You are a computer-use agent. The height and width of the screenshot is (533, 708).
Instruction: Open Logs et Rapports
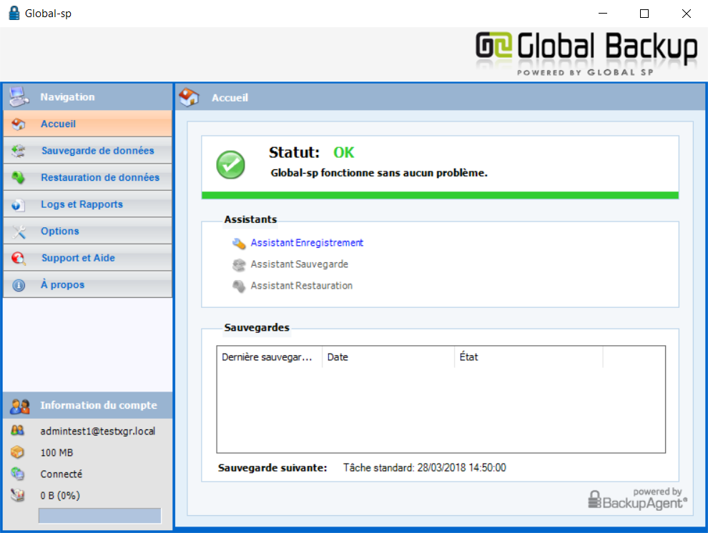(87, 204)
